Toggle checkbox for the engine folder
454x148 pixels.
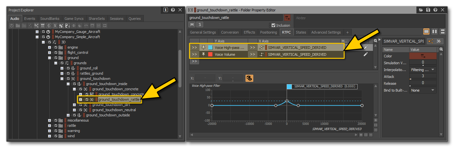(56, 47)
